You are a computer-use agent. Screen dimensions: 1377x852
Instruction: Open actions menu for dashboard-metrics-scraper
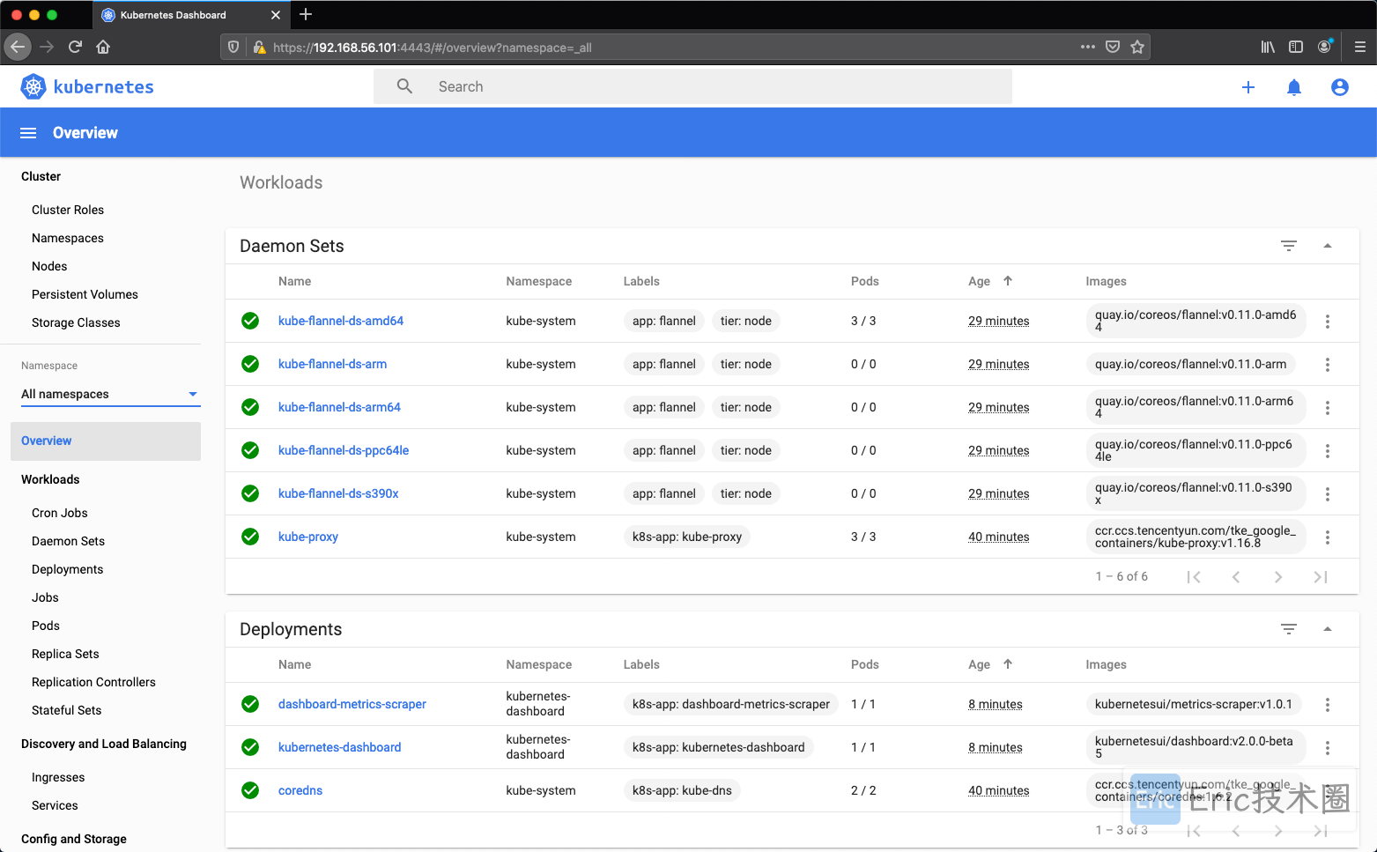pos(1328,705)
